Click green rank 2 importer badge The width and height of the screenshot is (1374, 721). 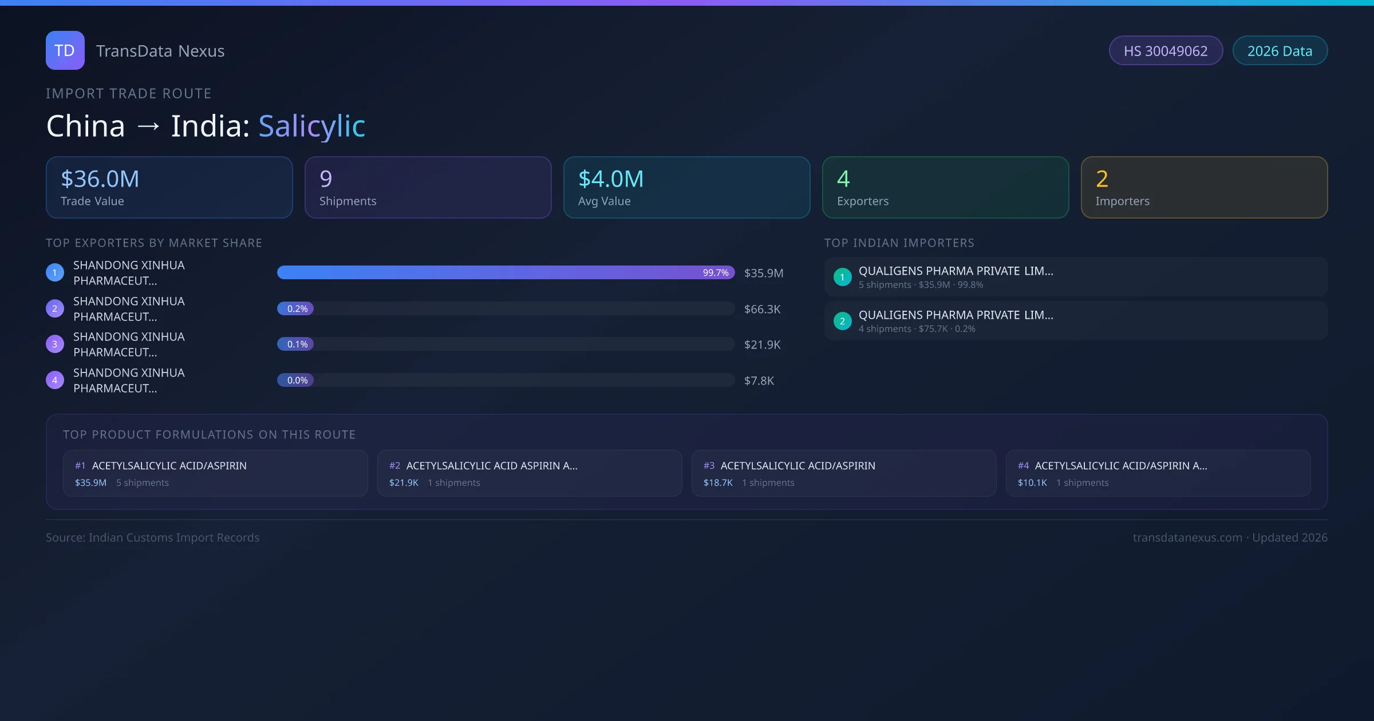pos(842,322)
